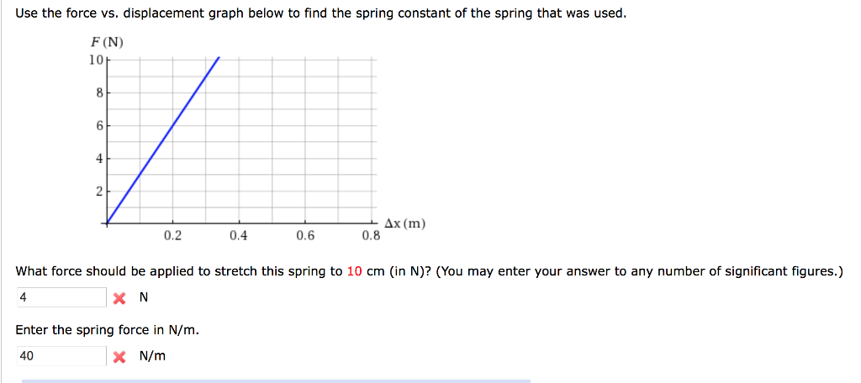Image resolution: width=861 pixels, height=383 pixels.
Task: Click the 0.6 tick label on x-axis
Action: [304, 237]
